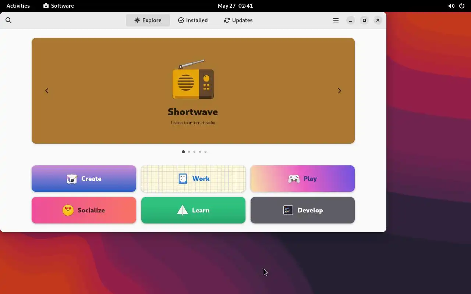This screenshot has height=294, width=471.
Task: Click the Shortwave radio icon
Action: point(193,79)
